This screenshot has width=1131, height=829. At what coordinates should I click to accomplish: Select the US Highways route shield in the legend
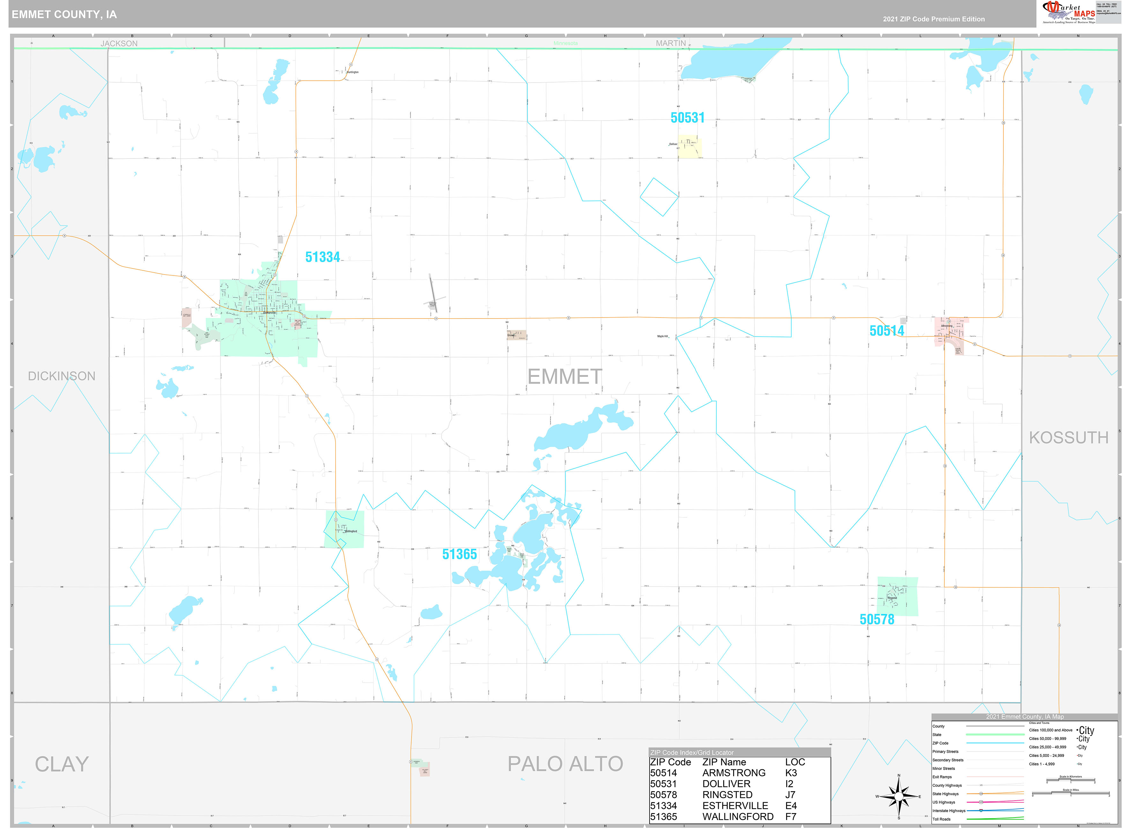point(981,802)
